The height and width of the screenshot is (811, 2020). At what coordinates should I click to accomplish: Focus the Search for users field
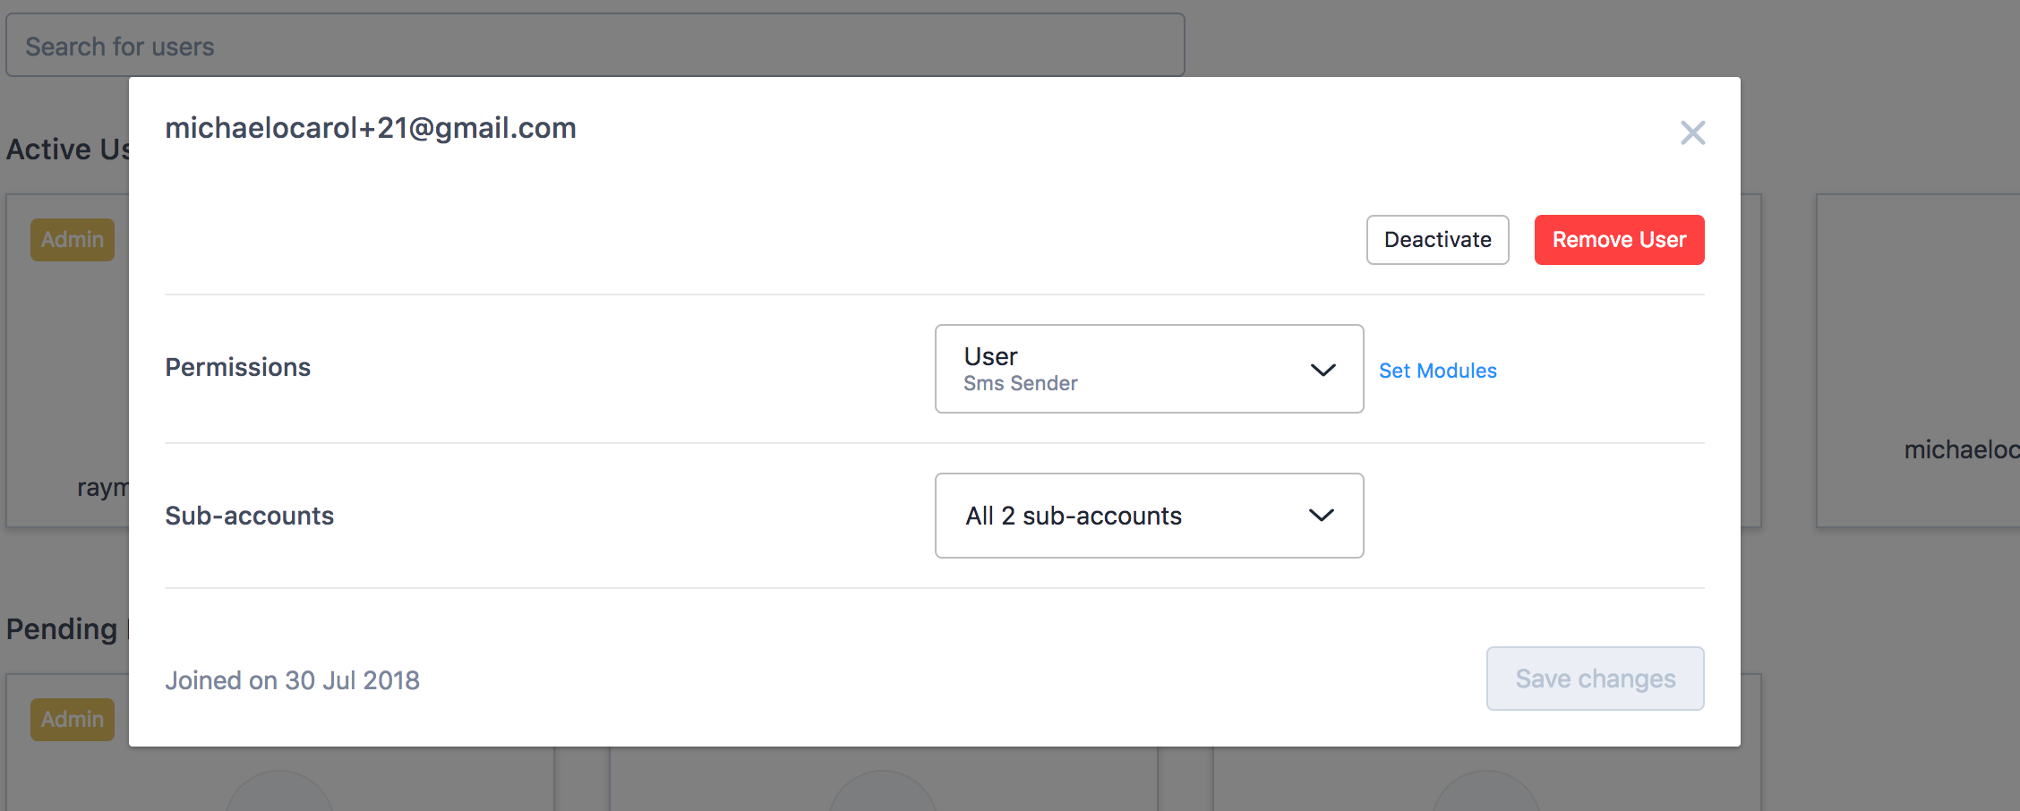[595, 45]
